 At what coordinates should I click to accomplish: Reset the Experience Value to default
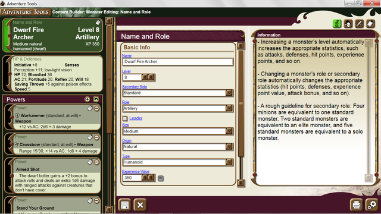161,178
